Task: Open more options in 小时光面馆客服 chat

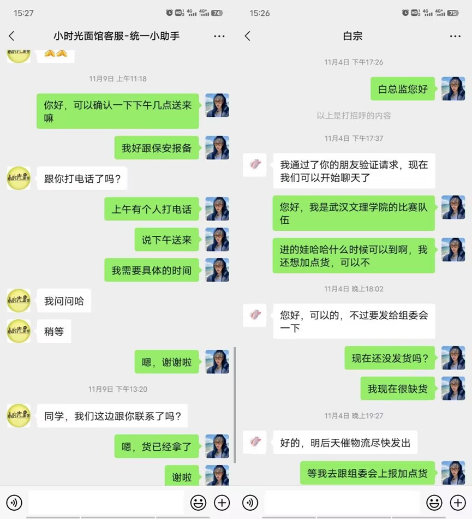Action: tap(219, 36)
